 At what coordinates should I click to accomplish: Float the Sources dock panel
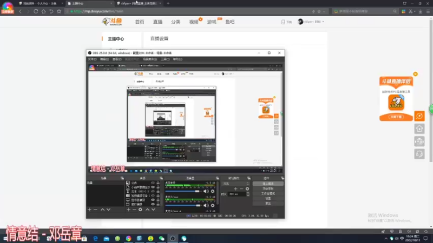pyautogui.click(x=161, y=178)
